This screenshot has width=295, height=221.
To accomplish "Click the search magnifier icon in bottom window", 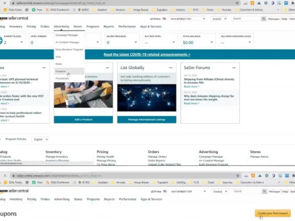I will pos(264,191).
